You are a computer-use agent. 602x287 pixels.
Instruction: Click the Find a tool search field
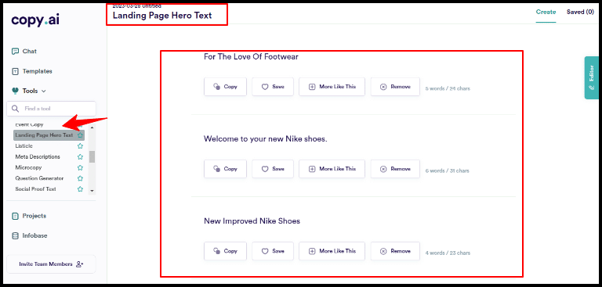51,109
